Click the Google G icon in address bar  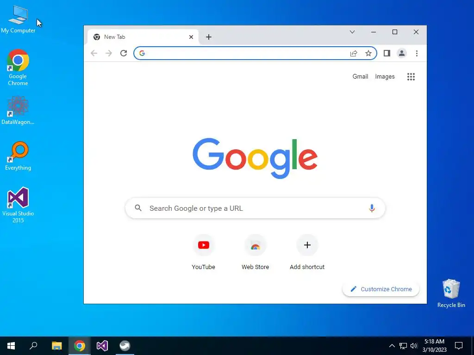coord(142,54)
